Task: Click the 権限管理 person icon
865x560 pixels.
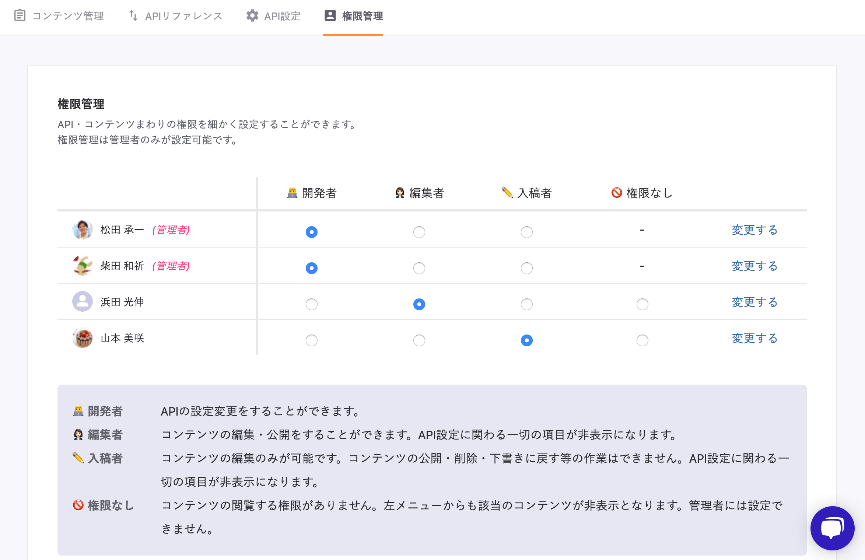Action: coord(330,15)
